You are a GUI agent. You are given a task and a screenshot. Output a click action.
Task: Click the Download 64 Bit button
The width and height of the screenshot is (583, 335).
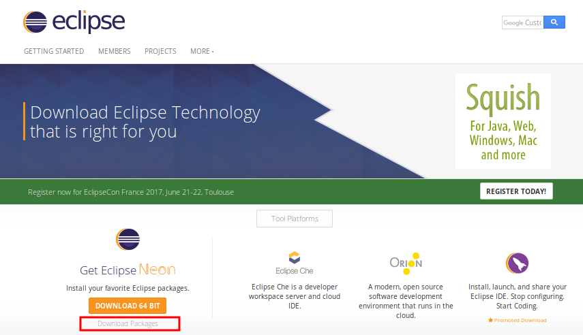[128, 306]
